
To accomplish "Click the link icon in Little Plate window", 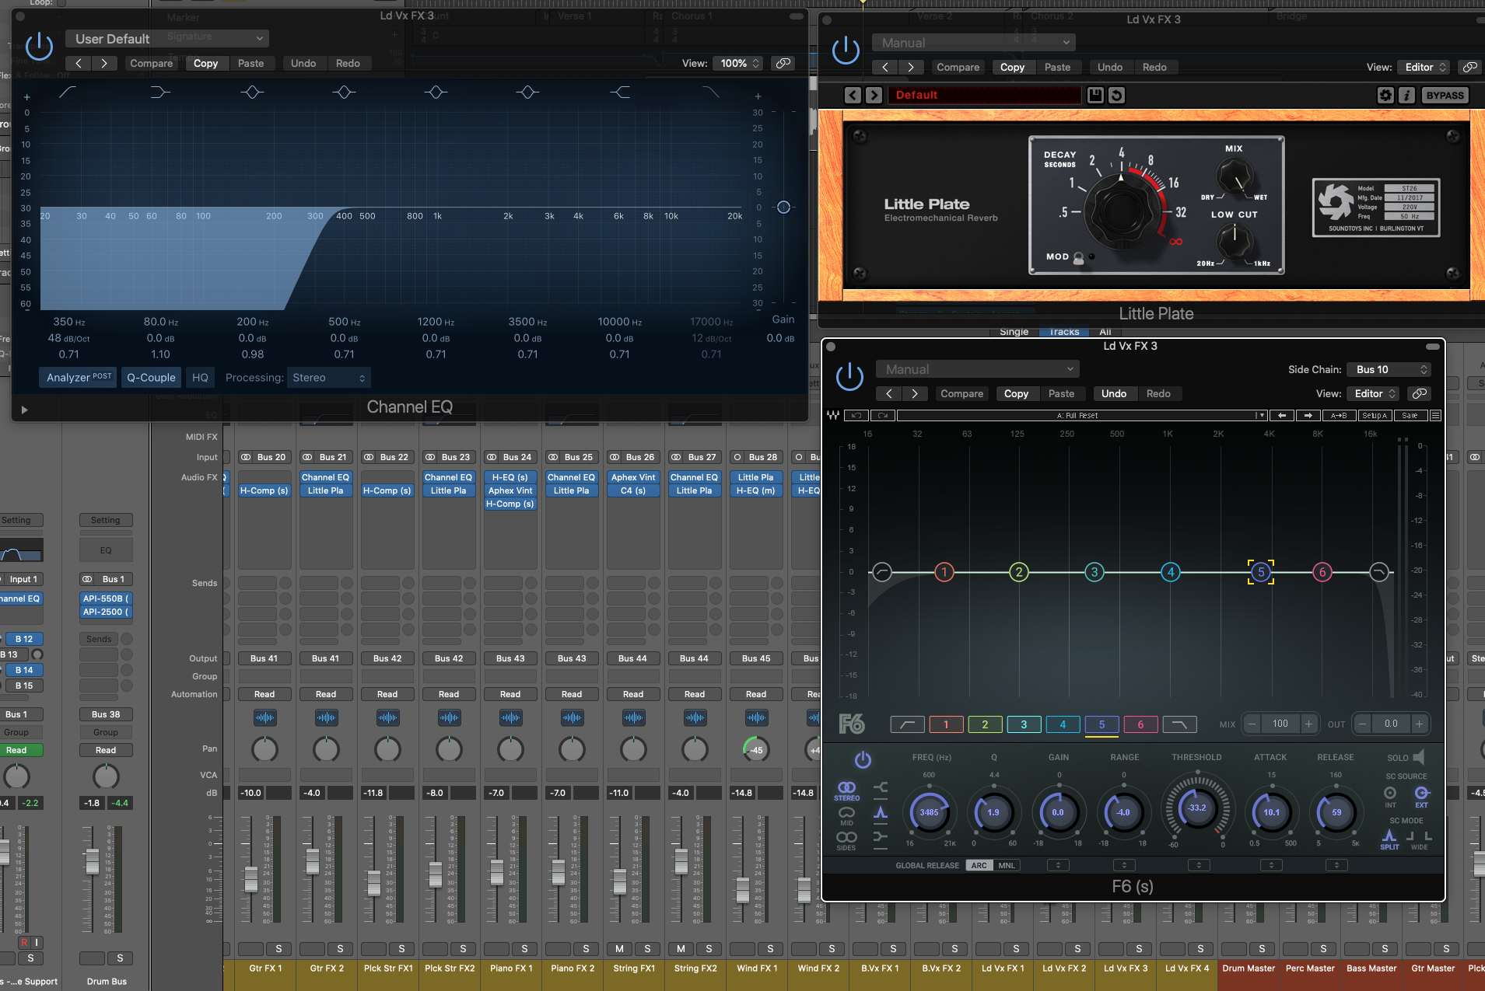I will pos(1469,67).
